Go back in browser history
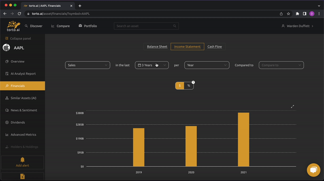The image size is (324, 181). tap(5, 14)
